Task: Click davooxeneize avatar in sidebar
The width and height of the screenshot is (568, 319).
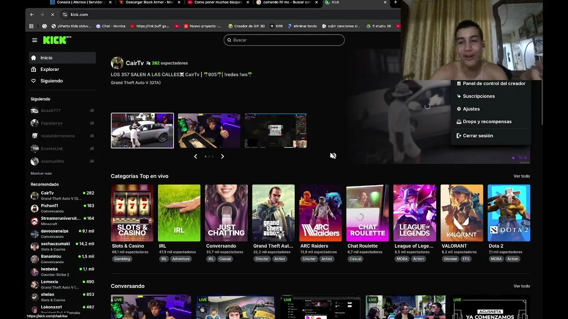Action: click(35, 233)
